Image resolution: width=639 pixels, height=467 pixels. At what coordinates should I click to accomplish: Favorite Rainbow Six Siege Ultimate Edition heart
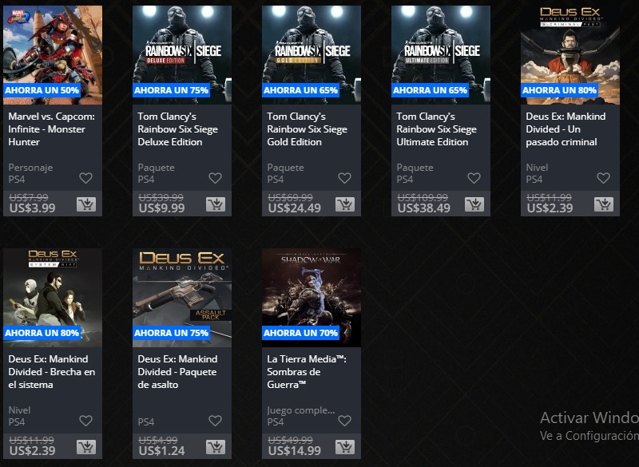coord(474,178)
